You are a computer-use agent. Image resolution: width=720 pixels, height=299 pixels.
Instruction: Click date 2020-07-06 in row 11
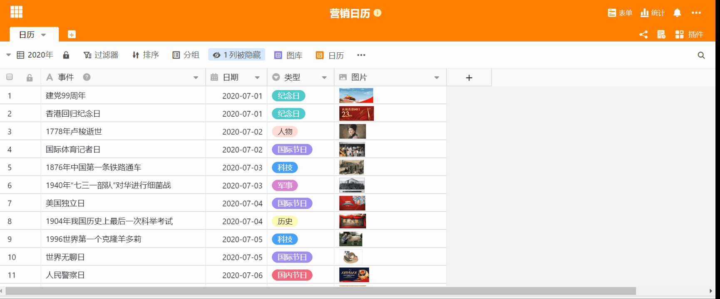[x=242, y=275]
